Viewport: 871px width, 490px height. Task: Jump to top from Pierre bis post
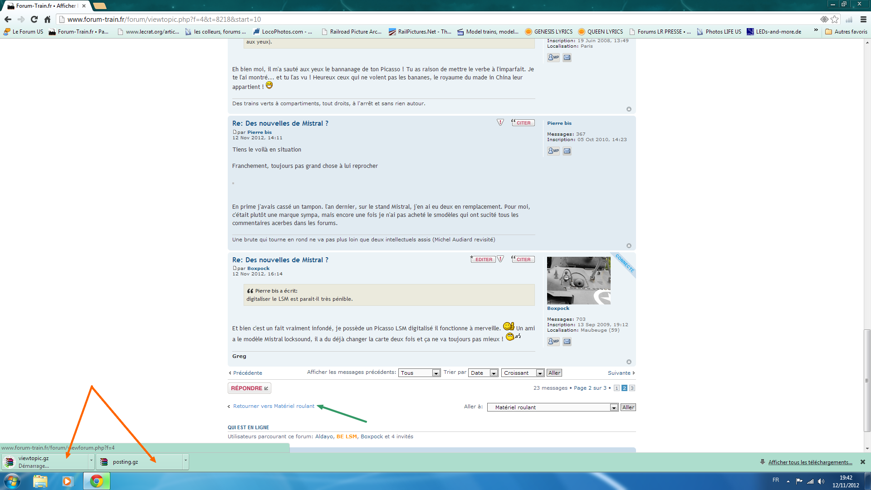(x=629, y=245)
